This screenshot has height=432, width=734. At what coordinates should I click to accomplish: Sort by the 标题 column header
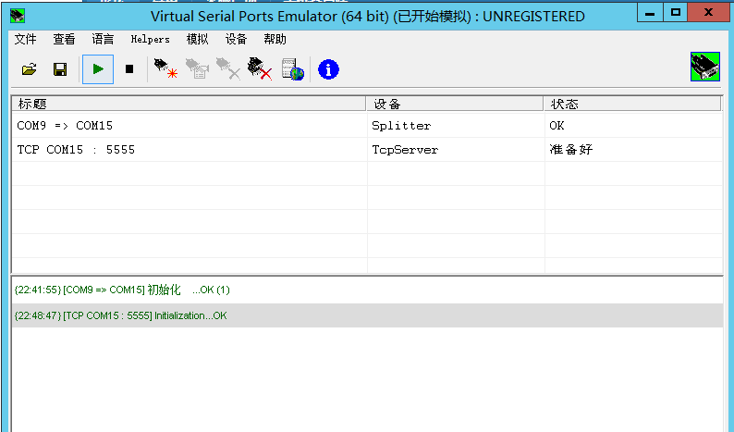tap(189, 104)
